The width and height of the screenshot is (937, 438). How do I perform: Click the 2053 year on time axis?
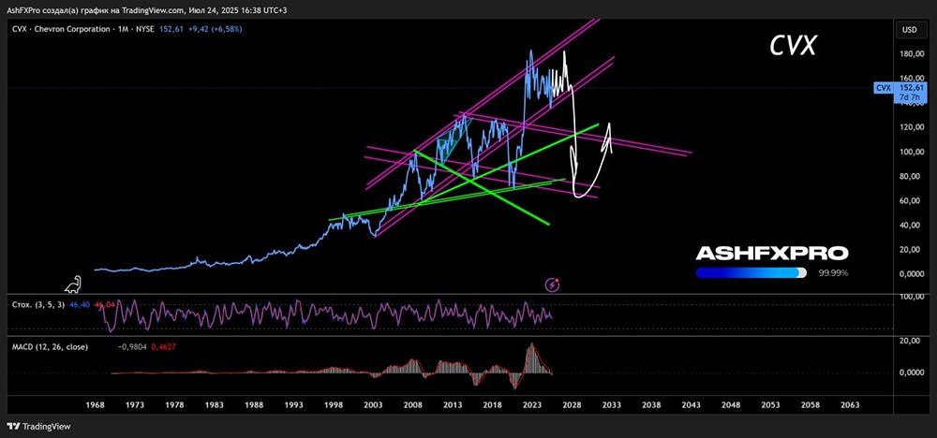click(770, 404)
